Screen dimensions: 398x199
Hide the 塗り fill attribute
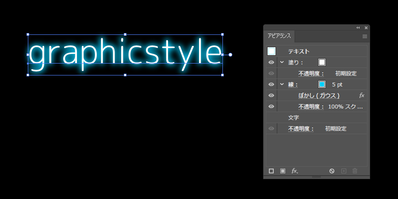click(271, 62)
